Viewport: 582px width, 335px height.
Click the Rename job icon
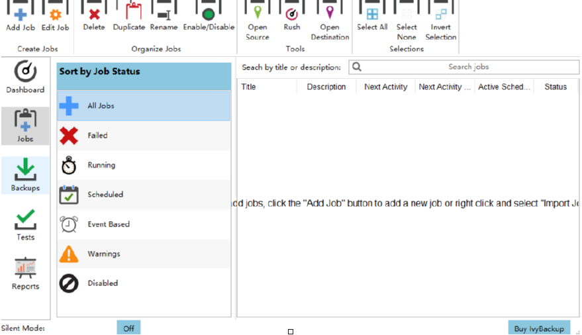[x=164, y=17]
